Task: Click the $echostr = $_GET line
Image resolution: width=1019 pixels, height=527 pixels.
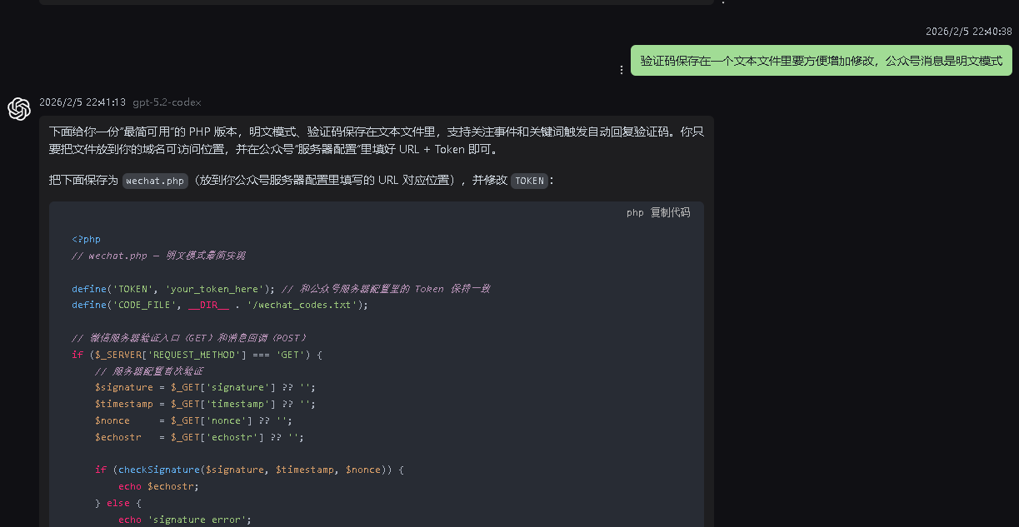Action: pyautogui.click(x=199, y=437)
